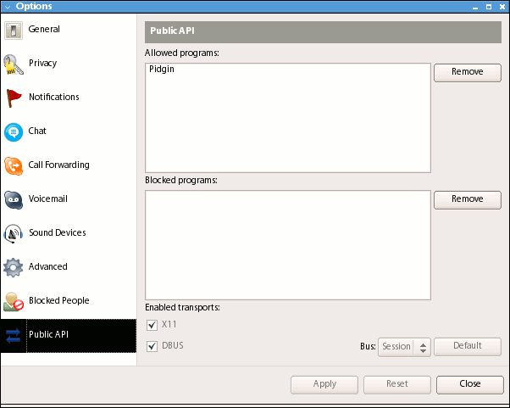Select Pidgin in allowed programs
The height and width of the screenshot is (408, 510).
point(162,69)
